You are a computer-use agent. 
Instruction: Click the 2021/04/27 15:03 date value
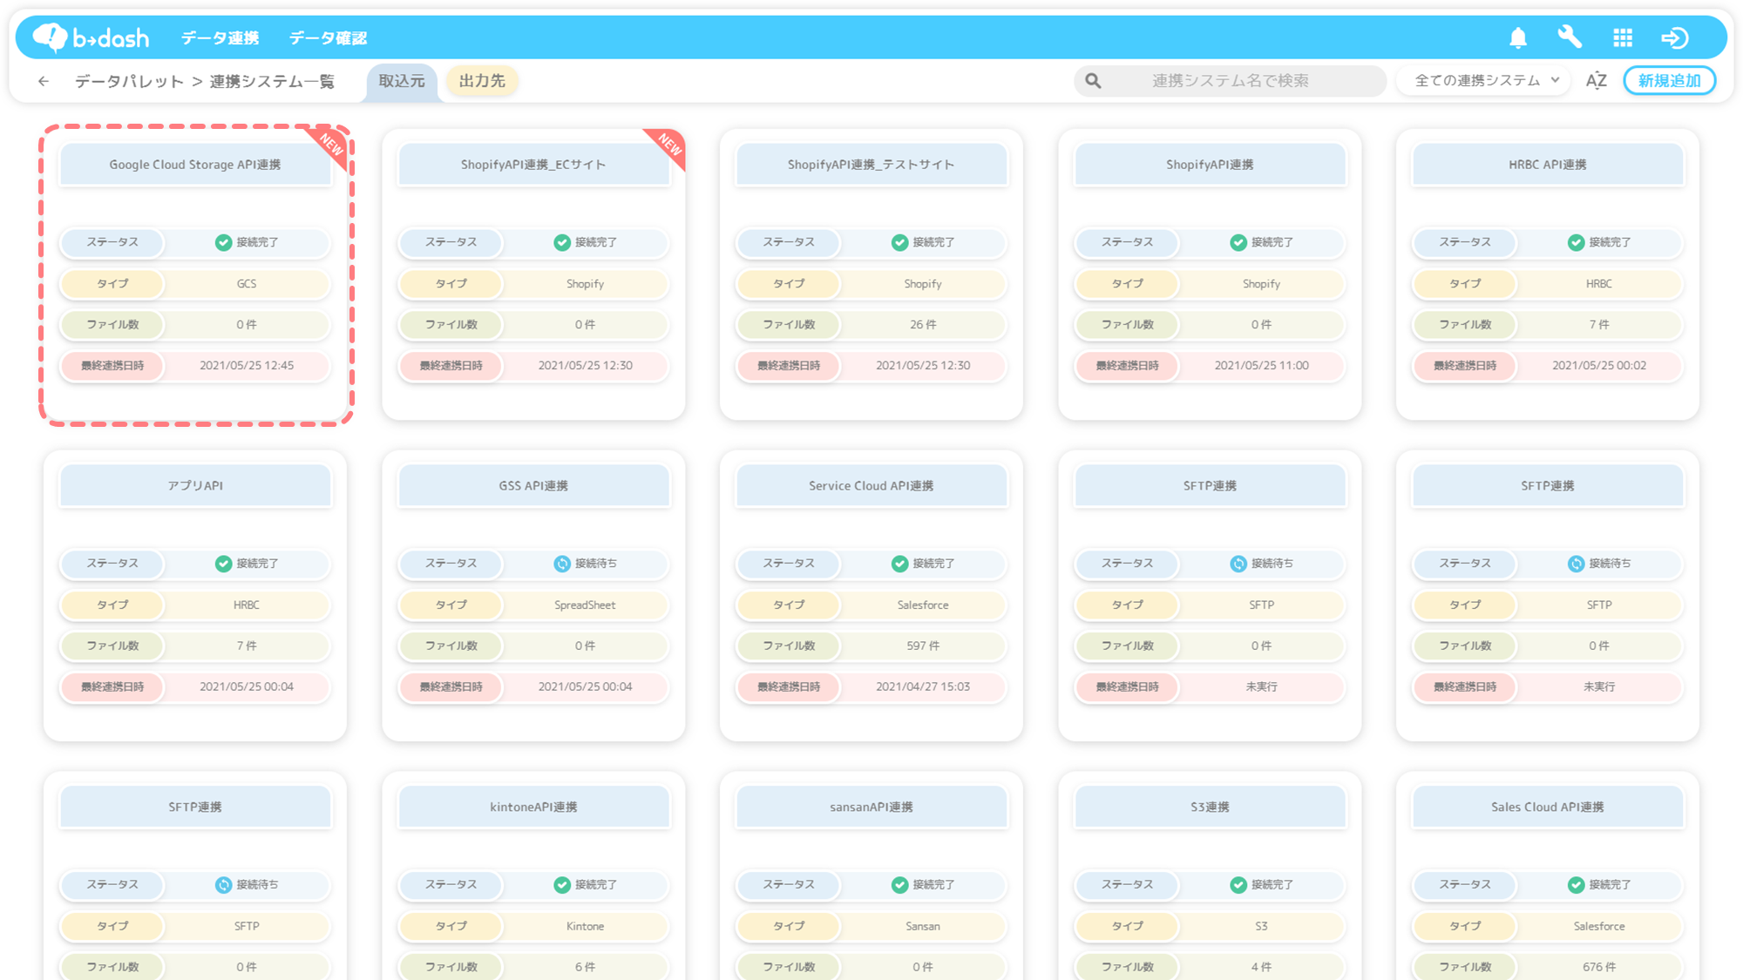(923, 687)
